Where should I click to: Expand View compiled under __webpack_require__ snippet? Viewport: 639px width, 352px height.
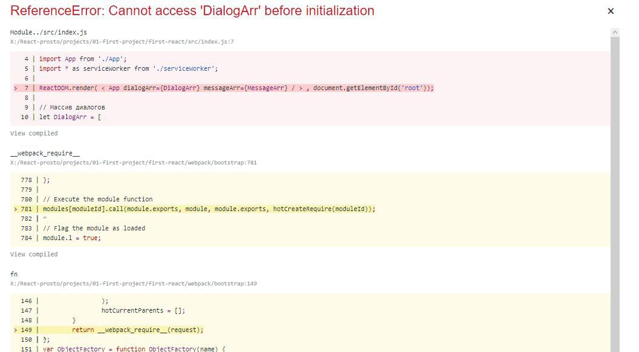(x=34, y=254)
